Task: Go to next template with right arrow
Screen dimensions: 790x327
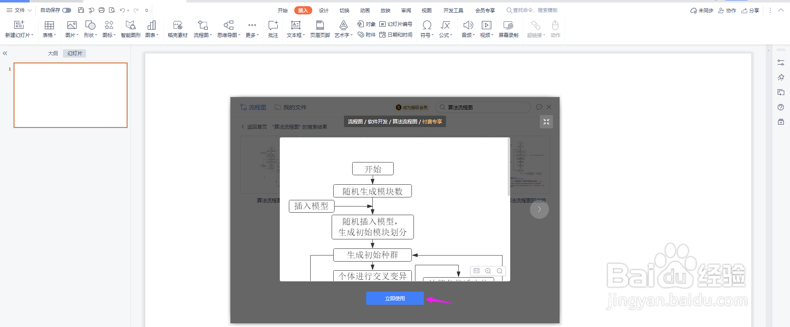Action: (x=539, y=209)
